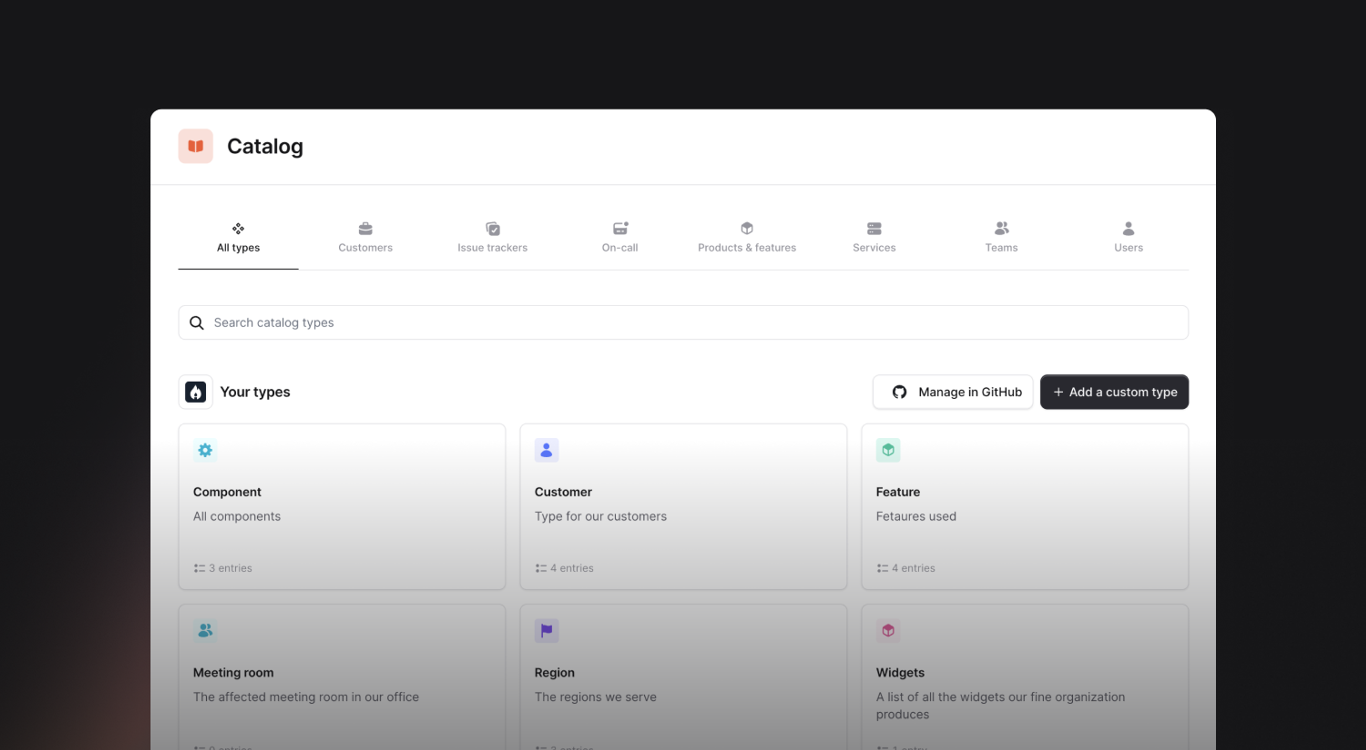Click the people icon on Meeting room card
Viewport: 1366px width, 750px height.
click(x=205, y=631)
